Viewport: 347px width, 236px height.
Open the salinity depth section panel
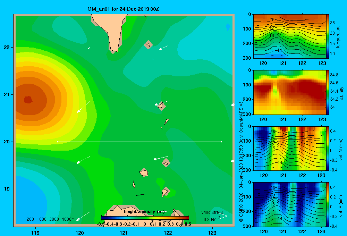[290, 92]
